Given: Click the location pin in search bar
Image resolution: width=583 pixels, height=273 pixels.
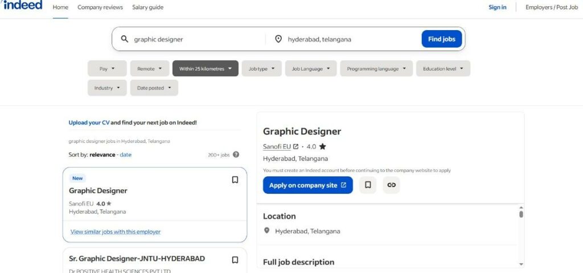Looking at the screenshot, I should (278, 39).
